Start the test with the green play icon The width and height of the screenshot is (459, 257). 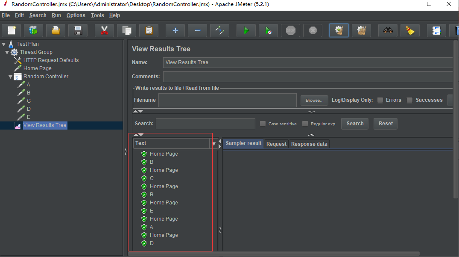(246, 30)
